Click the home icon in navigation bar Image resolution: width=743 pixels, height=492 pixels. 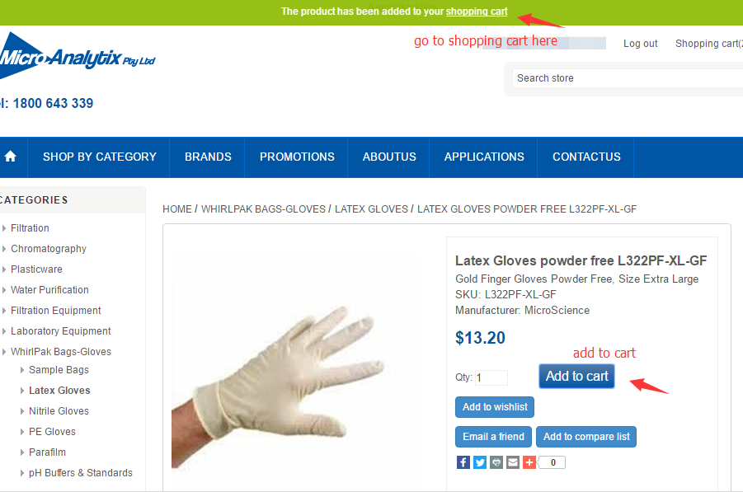[11, 157]
